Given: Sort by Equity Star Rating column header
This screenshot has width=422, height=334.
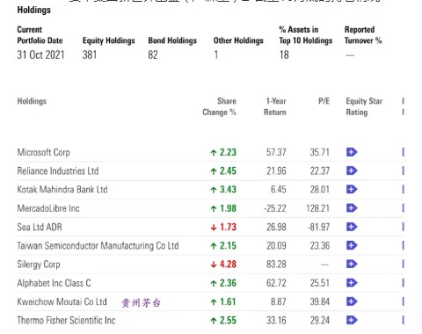Looking at the screenshot, I should [364, 106].
